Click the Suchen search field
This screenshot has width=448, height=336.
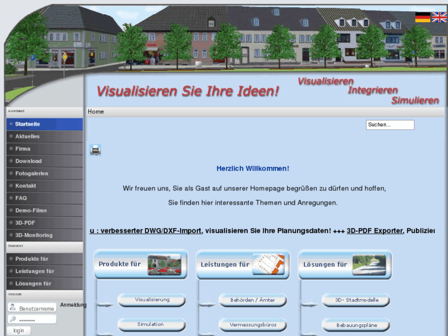pyautogui.click(x=390, y=125)
